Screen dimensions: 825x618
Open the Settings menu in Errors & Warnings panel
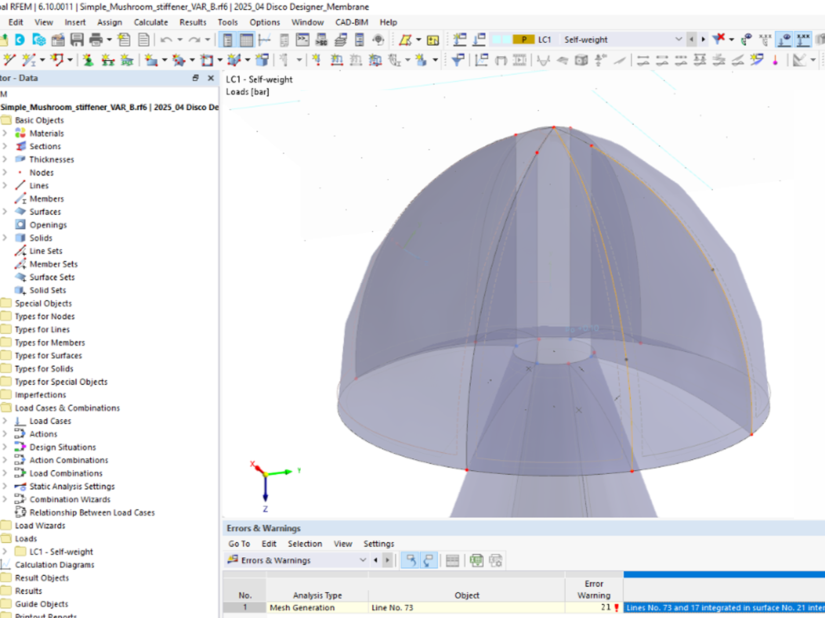coord(379,544)
